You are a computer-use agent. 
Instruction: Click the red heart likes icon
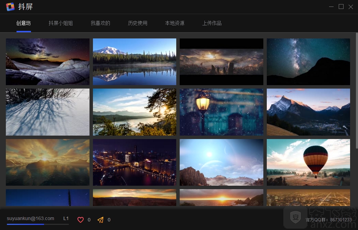point(80,220)
